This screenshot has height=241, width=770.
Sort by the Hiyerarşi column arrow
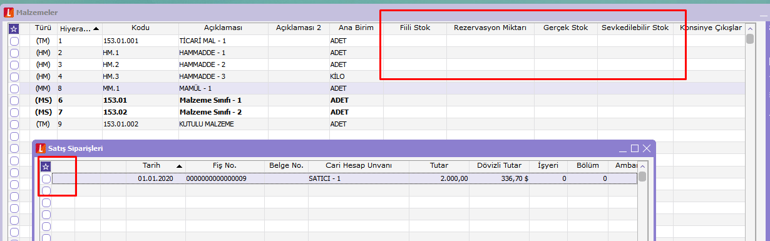tap(96, 28)
